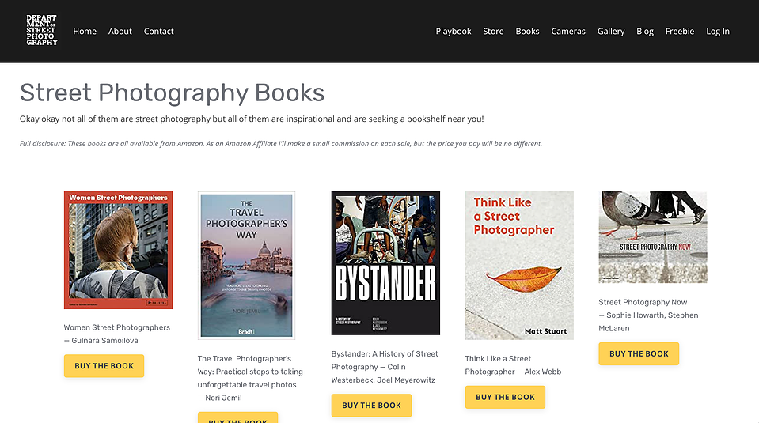Click Log In in the header
The image size is (759, 423).
click(717, 32)
